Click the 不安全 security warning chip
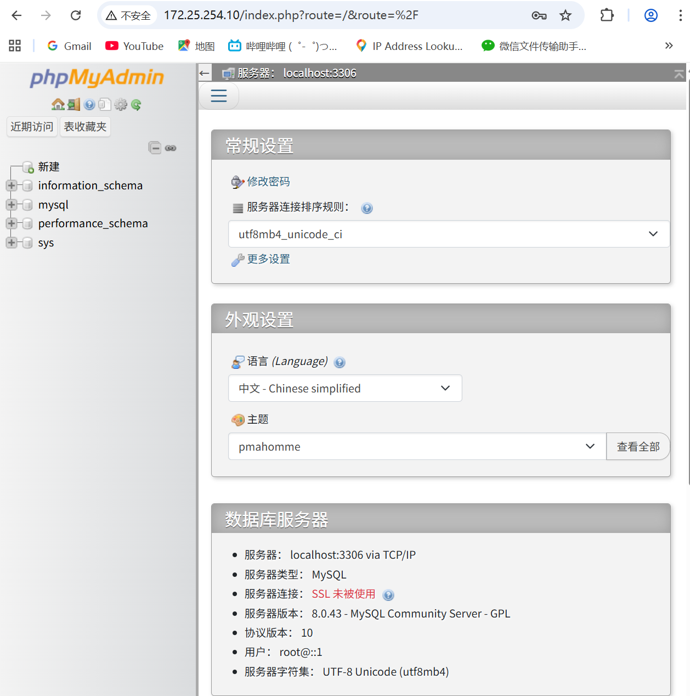This screenshot has width=690, height=696. click(x=128, y=15)
